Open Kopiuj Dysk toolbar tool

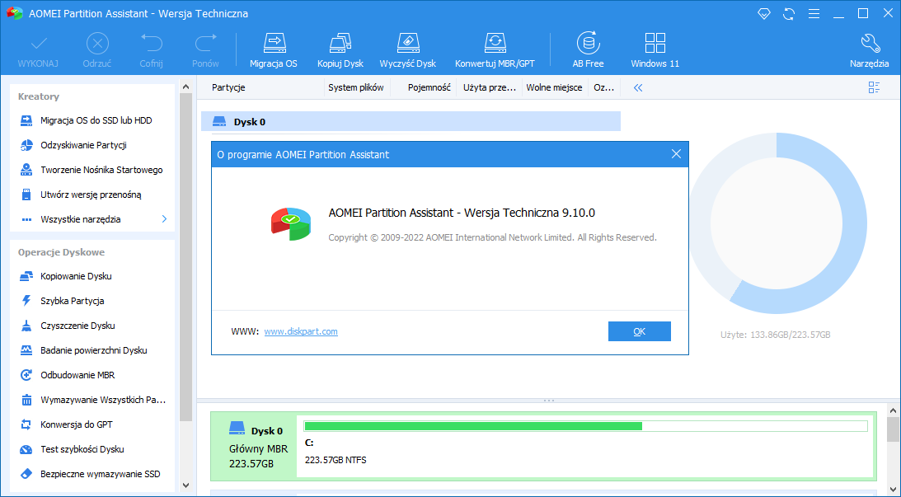click(x=340, y=50)
